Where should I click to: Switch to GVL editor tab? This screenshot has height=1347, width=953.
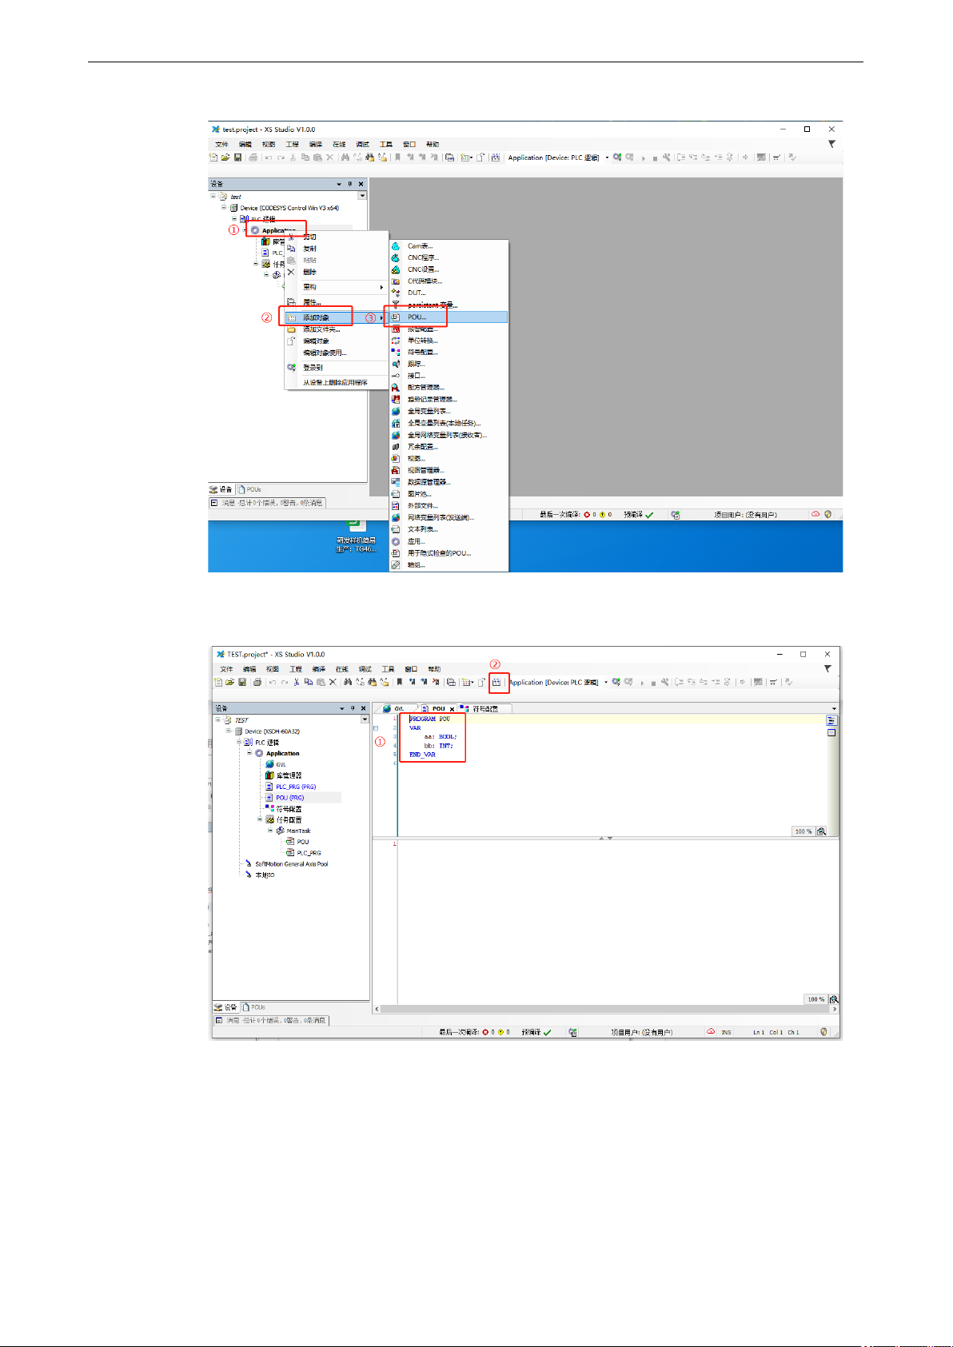[x=397, y=708]
